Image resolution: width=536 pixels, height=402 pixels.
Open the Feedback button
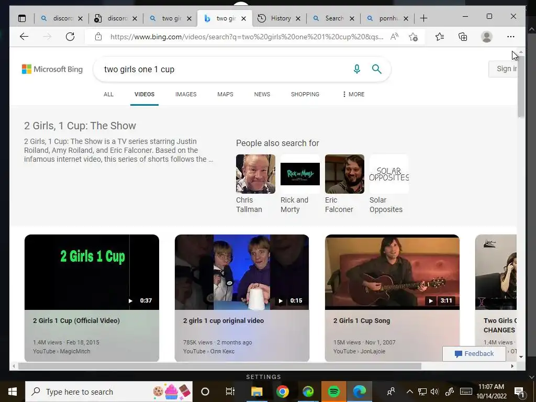pyautogui.click(x=474, y=354)
